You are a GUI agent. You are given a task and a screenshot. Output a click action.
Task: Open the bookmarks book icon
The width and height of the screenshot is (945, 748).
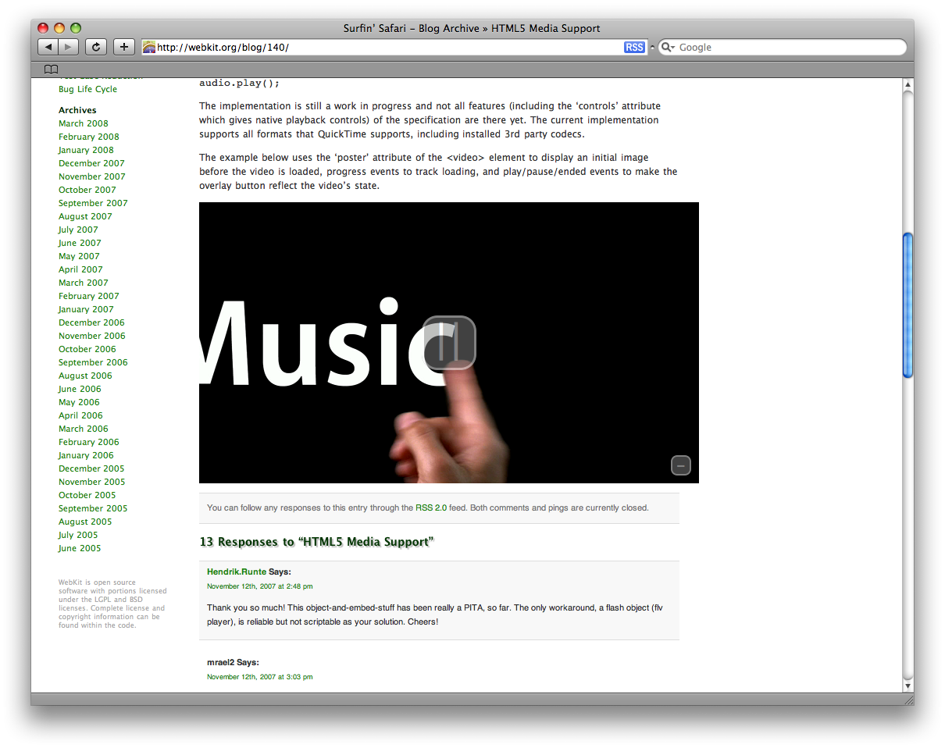coord(52,69)
